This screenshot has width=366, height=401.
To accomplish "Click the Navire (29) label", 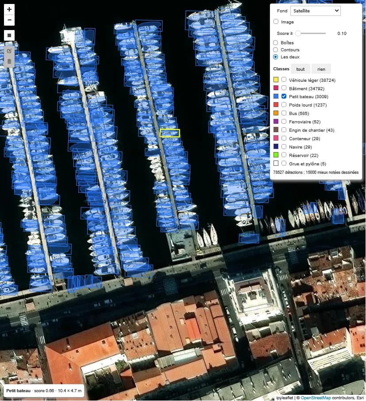I will (301, 147).
